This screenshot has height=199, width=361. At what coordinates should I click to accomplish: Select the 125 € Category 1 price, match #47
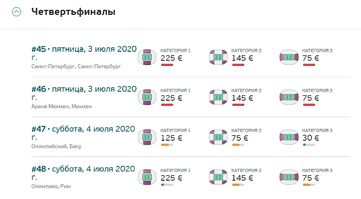coord(172,137)
